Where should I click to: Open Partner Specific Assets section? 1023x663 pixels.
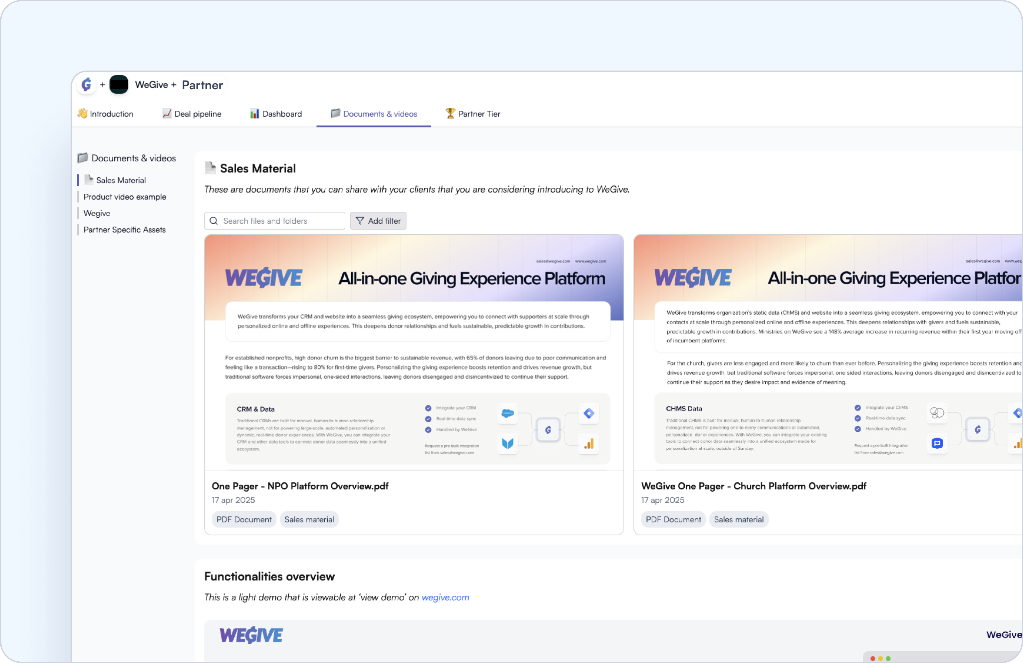coord(125,230)
